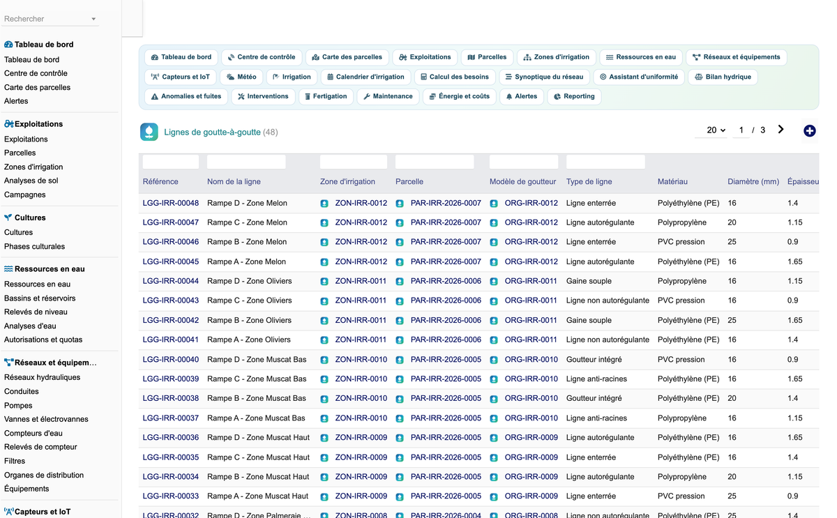
Task: Open the Alertes toolbar button
Action: coord(522,96)
